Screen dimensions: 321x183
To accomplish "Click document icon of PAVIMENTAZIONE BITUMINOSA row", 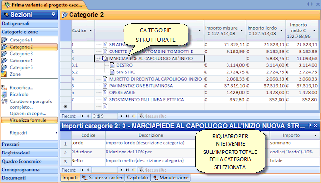I will click(x=105, y=86).
